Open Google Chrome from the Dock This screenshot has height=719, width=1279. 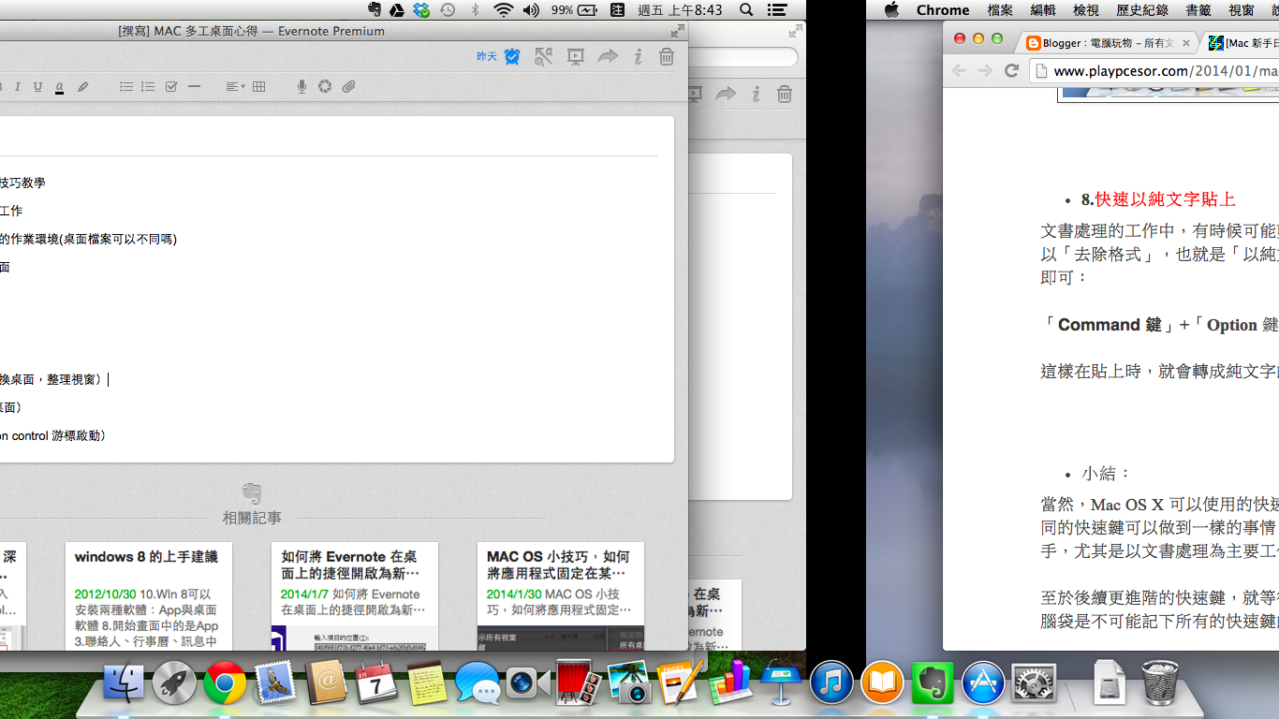[x=225, y=682]
